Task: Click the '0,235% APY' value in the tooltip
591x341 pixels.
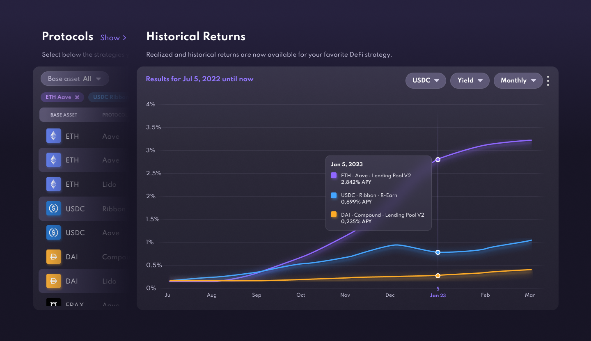Action: click(x=356, y=221)
